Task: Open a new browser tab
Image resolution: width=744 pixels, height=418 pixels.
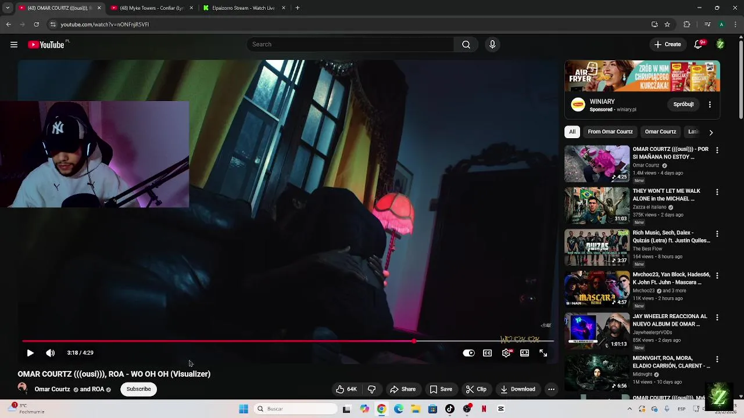Action: pos(298,8)
